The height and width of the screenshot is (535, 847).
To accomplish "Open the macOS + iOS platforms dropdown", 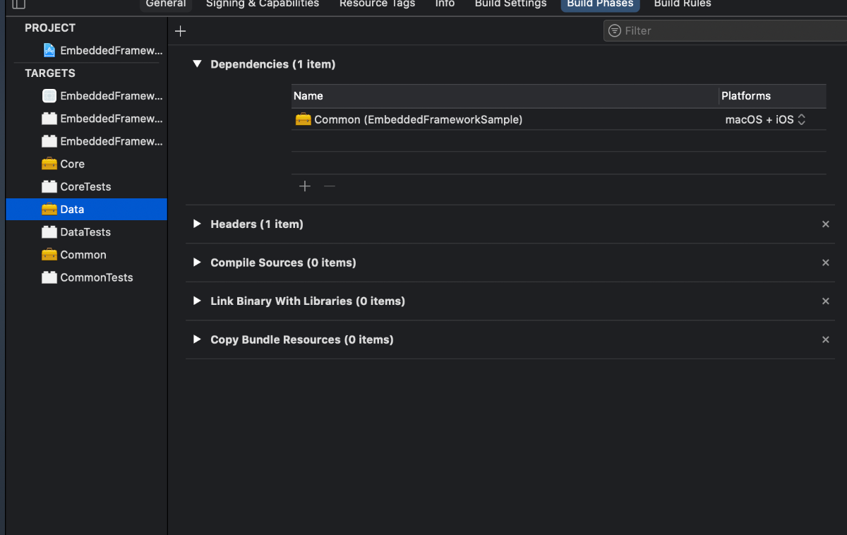I will (x=766, y=120).
